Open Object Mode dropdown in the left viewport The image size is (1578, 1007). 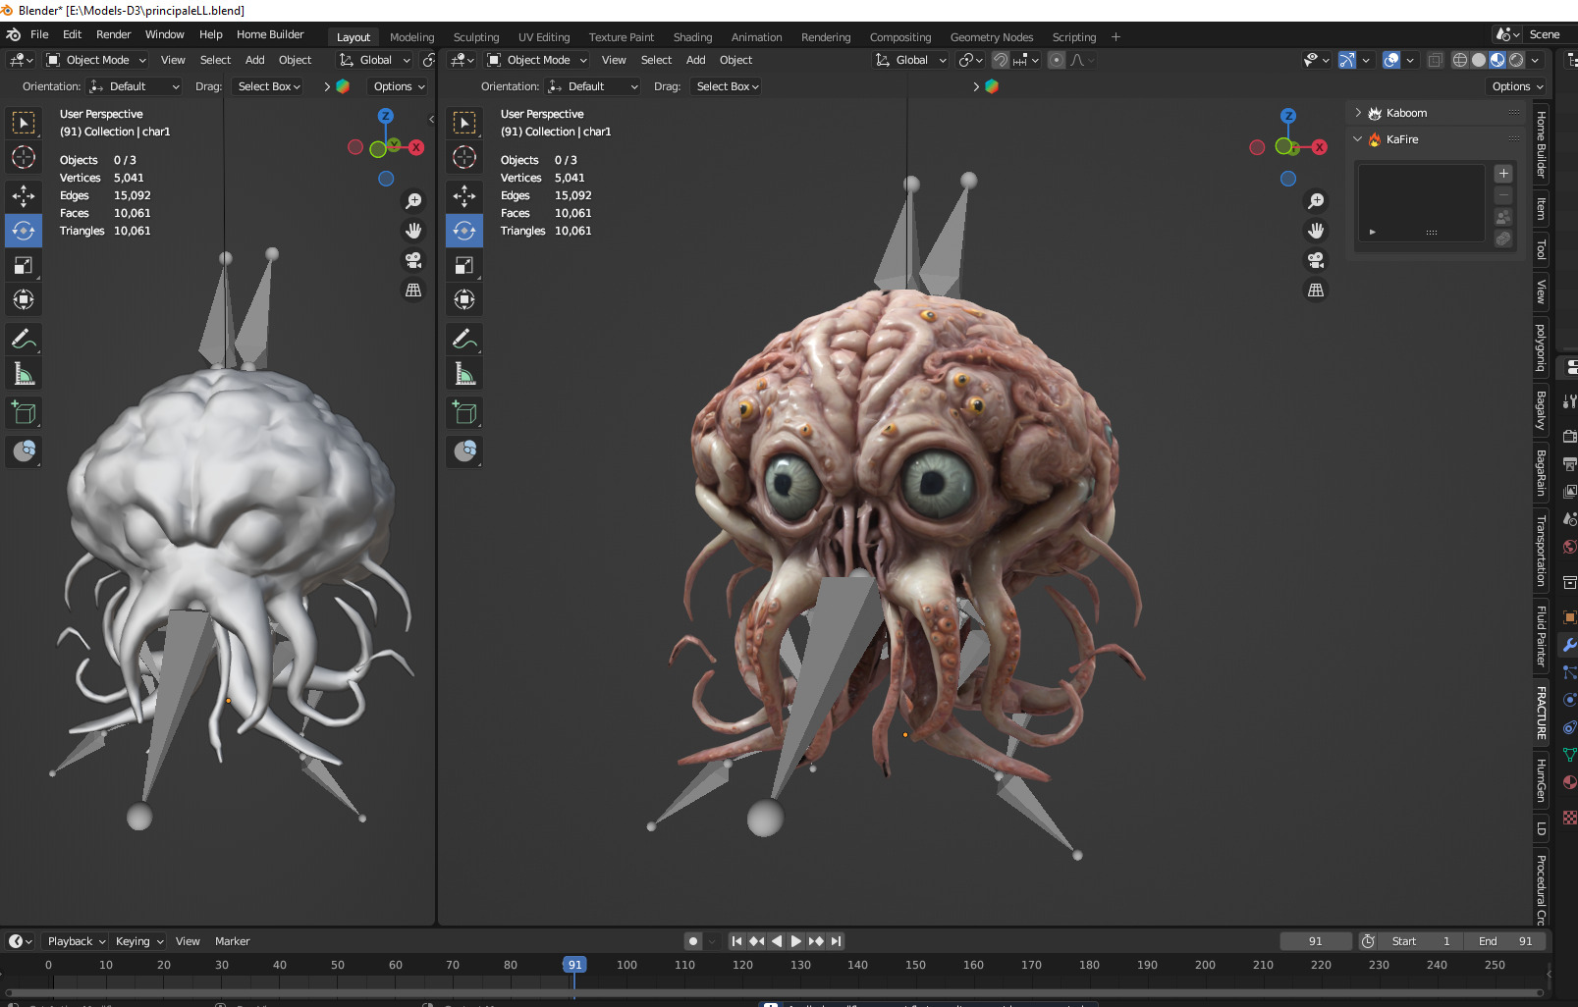pos(96,60)
